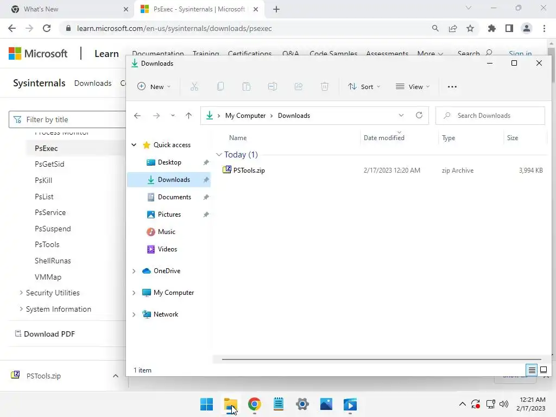Click zoom magnifier icon in address bar
556x417 pixels.
pyautogui.click(x=435, y=28)
